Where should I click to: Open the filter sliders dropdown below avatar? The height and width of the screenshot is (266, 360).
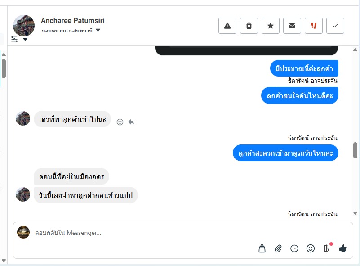pyautogui.click(x=19, y=39)
